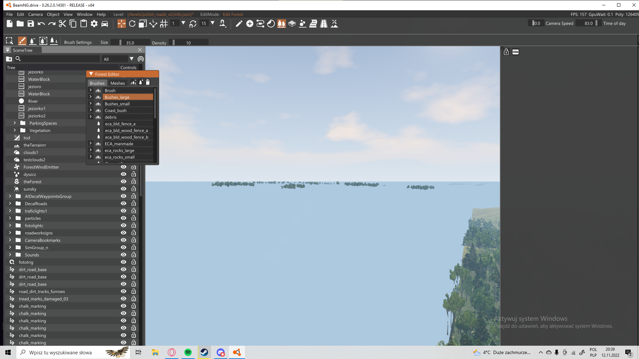The width and height of the screenshot is (639, 359).
Task: Click the save level icon
Action: tap(31, 24)
